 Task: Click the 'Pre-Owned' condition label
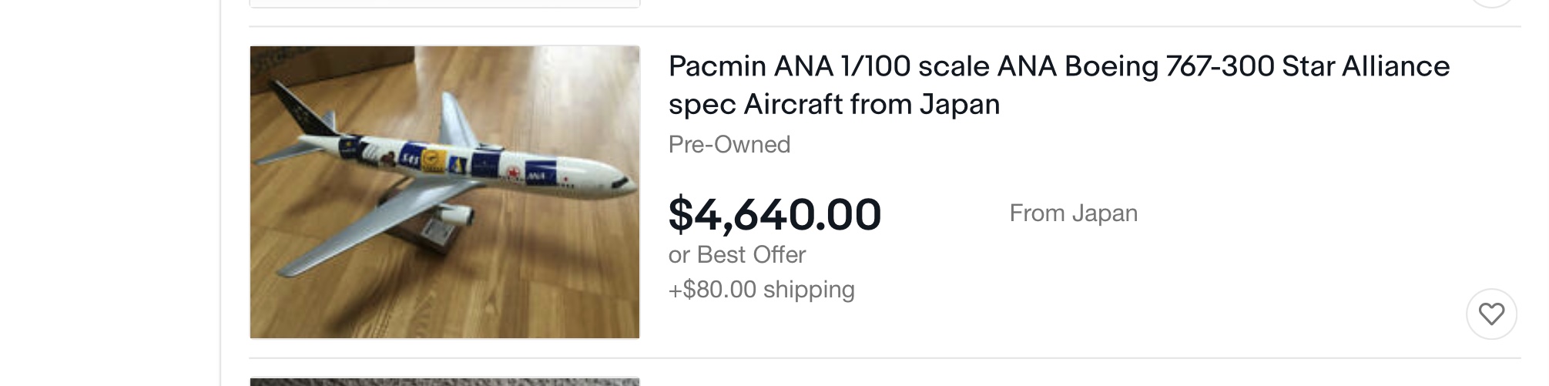(729, 144)
